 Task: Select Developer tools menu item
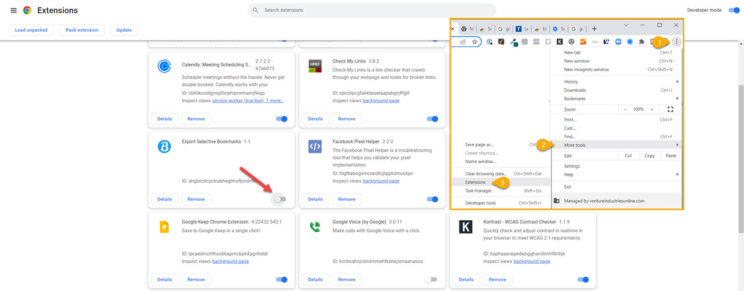pos(501,203)
